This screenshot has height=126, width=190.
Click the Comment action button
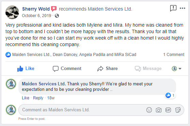67,69
